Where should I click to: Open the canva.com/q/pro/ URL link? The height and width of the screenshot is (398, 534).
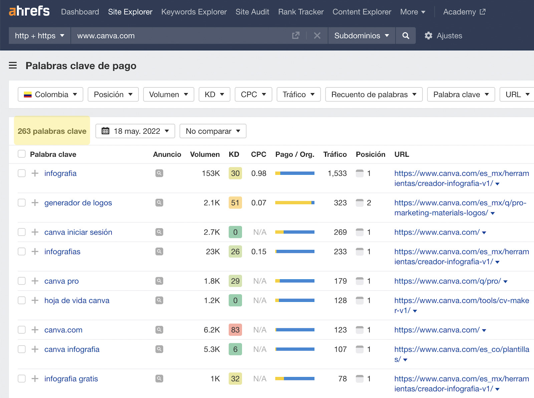(448, 281)
